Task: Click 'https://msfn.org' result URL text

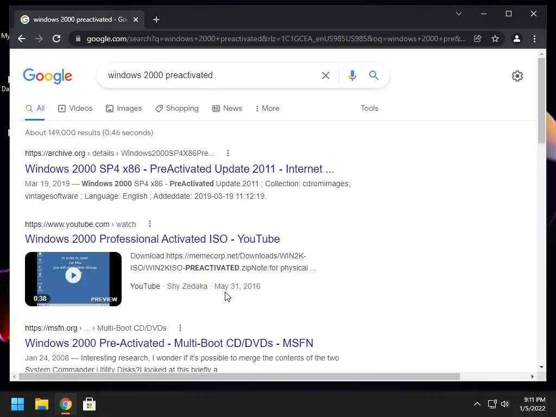Action: click(x=51, y=328)
